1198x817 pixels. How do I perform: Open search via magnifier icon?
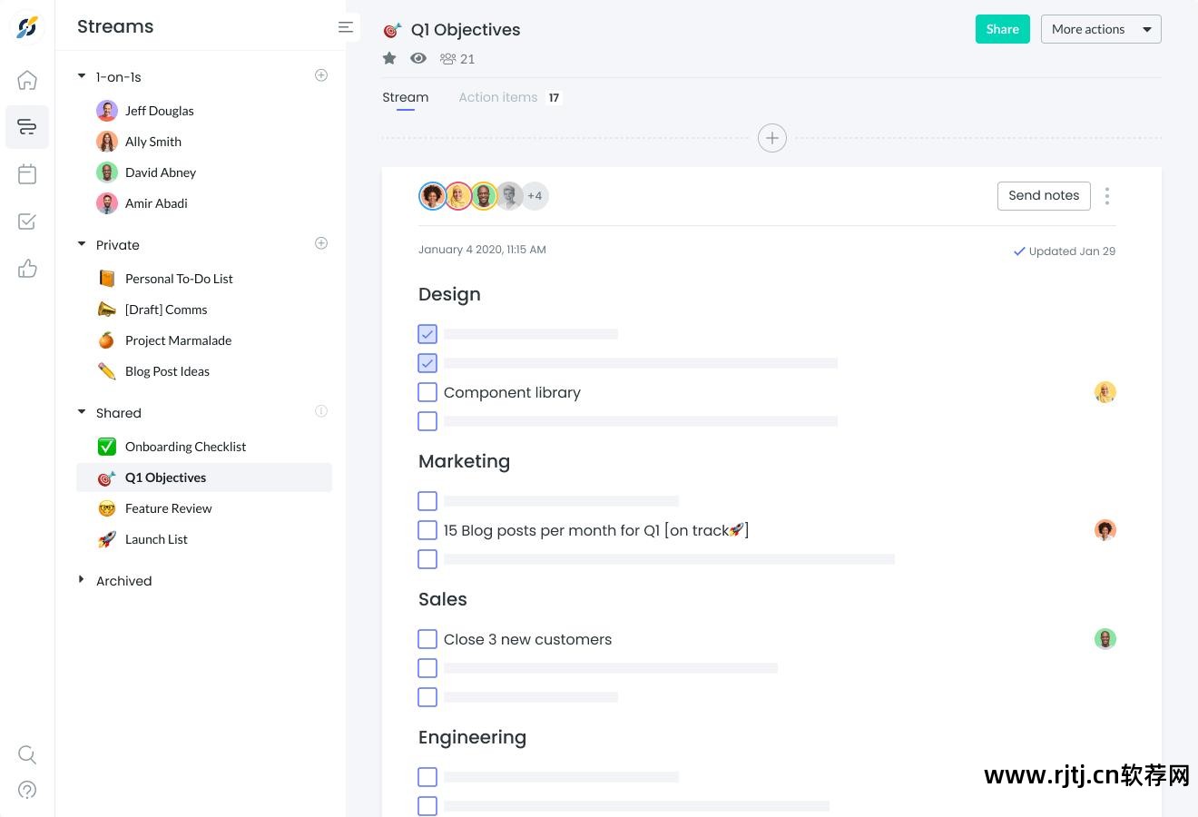(x=27, y=754)
